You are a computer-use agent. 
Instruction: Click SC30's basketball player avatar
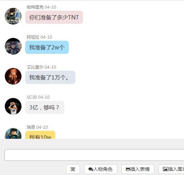pos(13,106)
